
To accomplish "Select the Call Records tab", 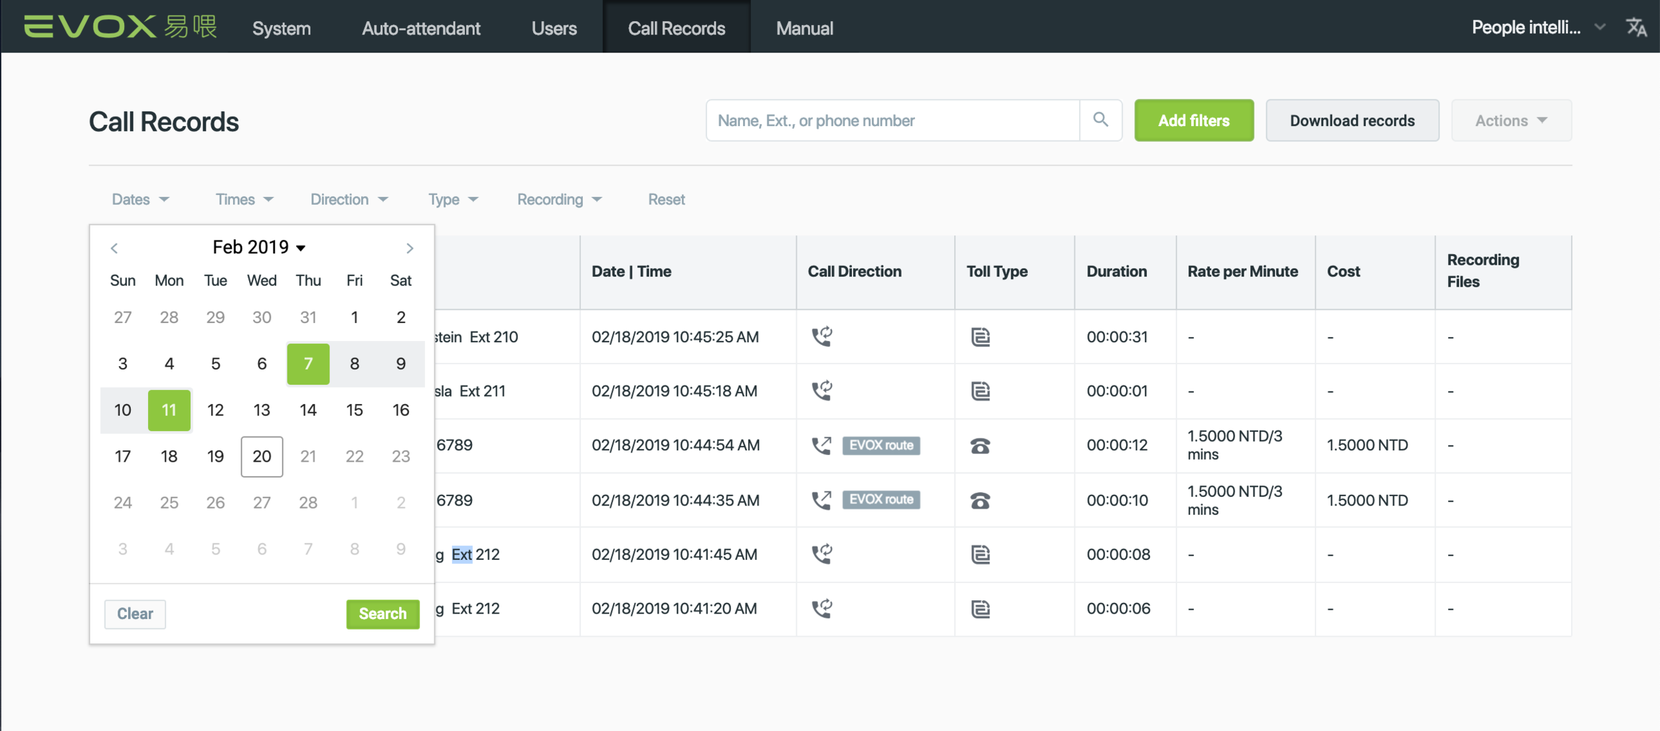I will click(x=677, y=27).
